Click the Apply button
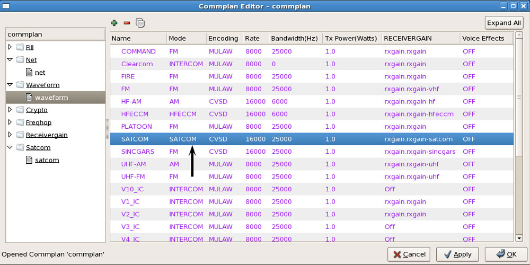The width and height of the screenshot is (530, 265). (458, 254)
